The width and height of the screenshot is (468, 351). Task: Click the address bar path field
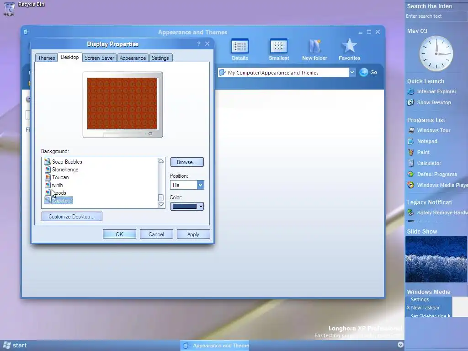(x=283, y=73)
